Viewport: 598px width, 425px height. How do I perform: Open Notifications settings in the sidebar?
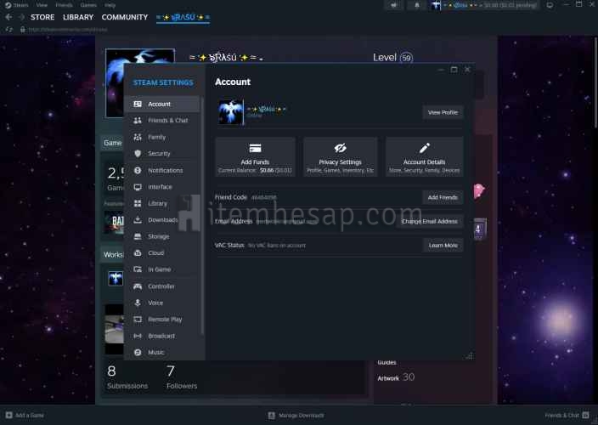pos(165,170)
